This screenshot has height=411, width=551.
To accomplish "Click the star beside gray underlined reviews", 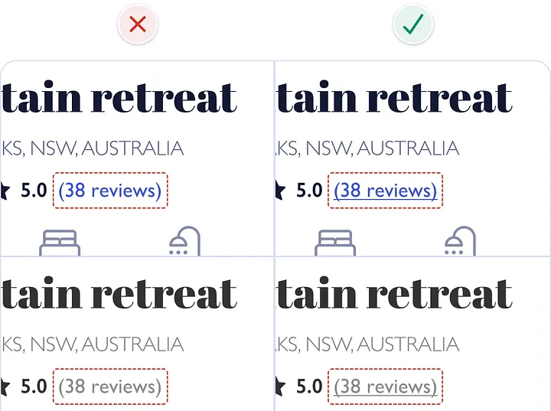I will point(280,387).
